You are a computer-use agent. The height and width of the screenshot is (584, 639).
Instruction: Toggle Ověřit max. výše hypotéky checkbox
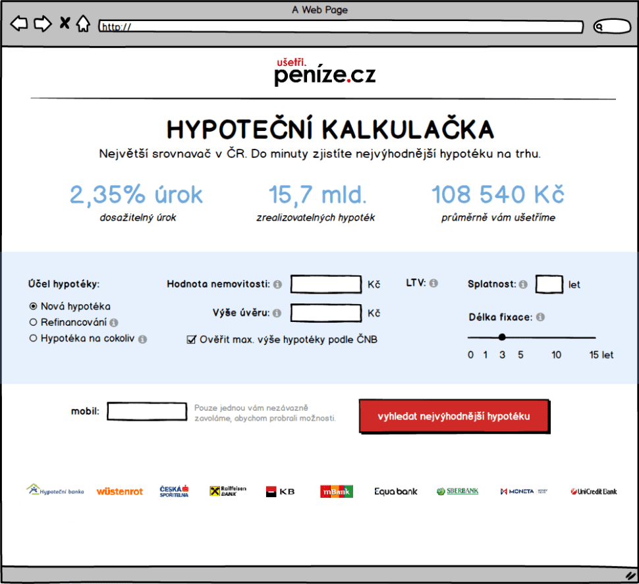(191, 339)
